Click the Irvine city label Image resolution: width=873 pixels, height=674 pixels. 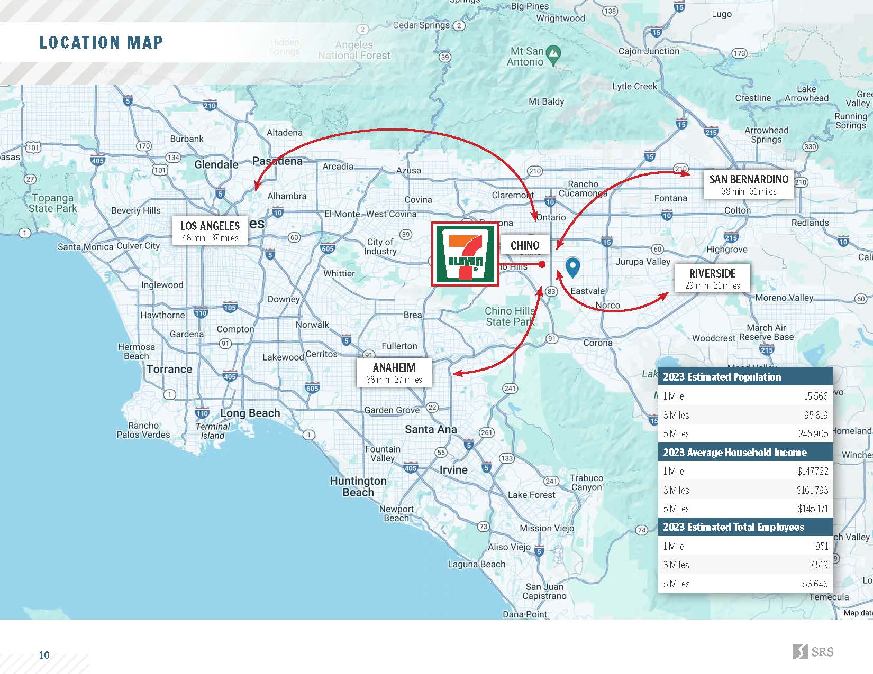coord(453,469)
